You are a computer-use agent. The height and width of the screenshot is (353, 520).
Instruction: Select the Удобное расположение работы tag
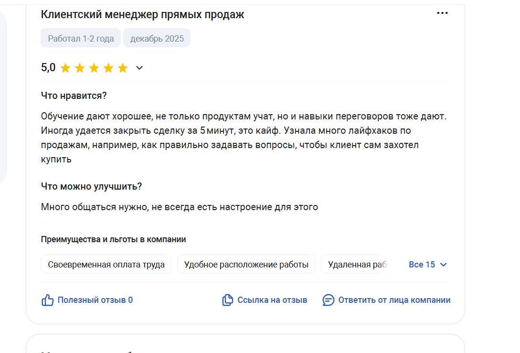(x=246, y=264)
